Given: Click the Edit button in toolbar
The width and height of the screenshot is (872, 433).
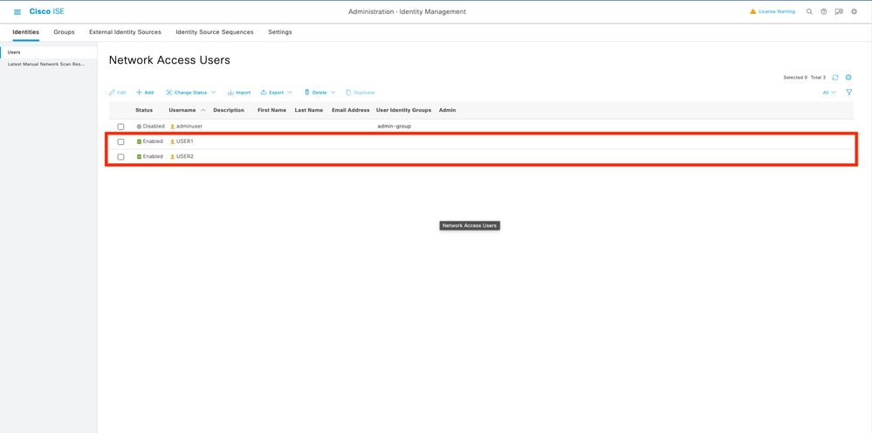Looking at the screenshot, I should click(x=117, y=93).
